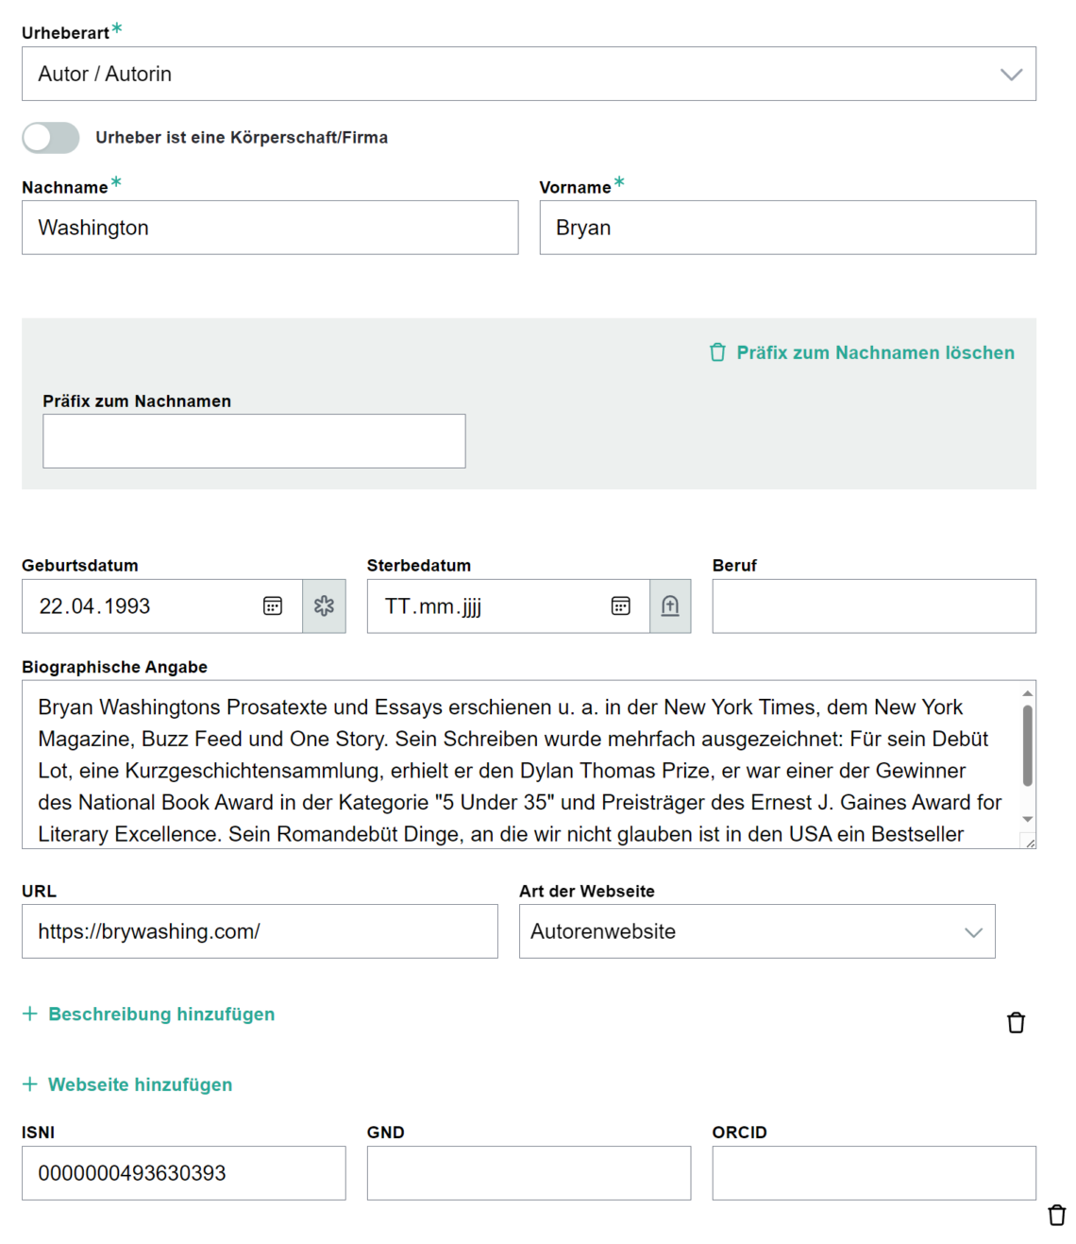The width and height of the screenshot is (1076, 1244).
Task: Focus the Vorname input field
Action: 787,228
